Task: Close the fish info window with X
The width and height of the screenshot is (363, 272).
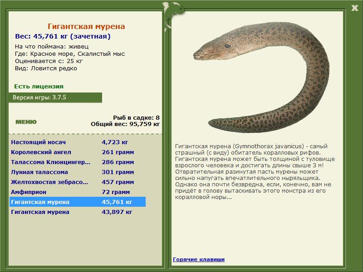Action: 354,8
